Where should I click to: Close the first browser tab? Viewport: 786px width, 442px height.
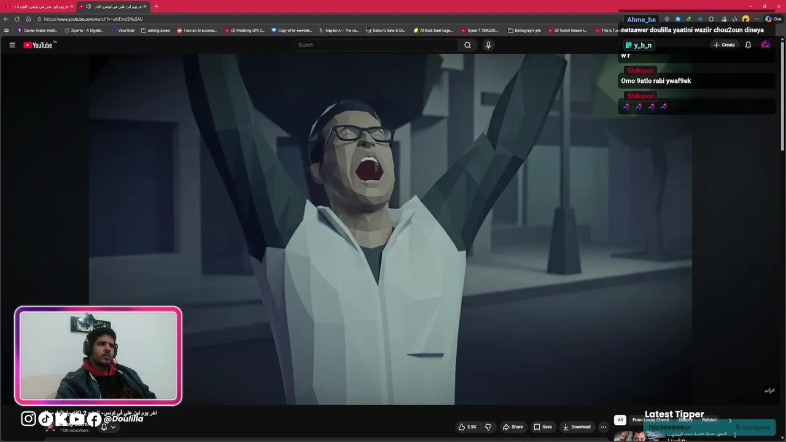72,6
